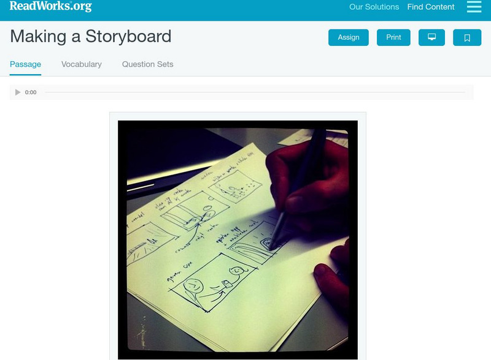491x360 pixels.
Task: Click the 0:00 audio time label
Action: [x=31, y=92]
